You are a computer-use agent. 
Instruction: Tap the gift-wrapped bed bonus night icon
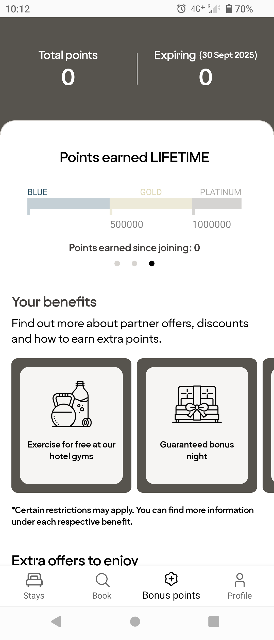197,404
